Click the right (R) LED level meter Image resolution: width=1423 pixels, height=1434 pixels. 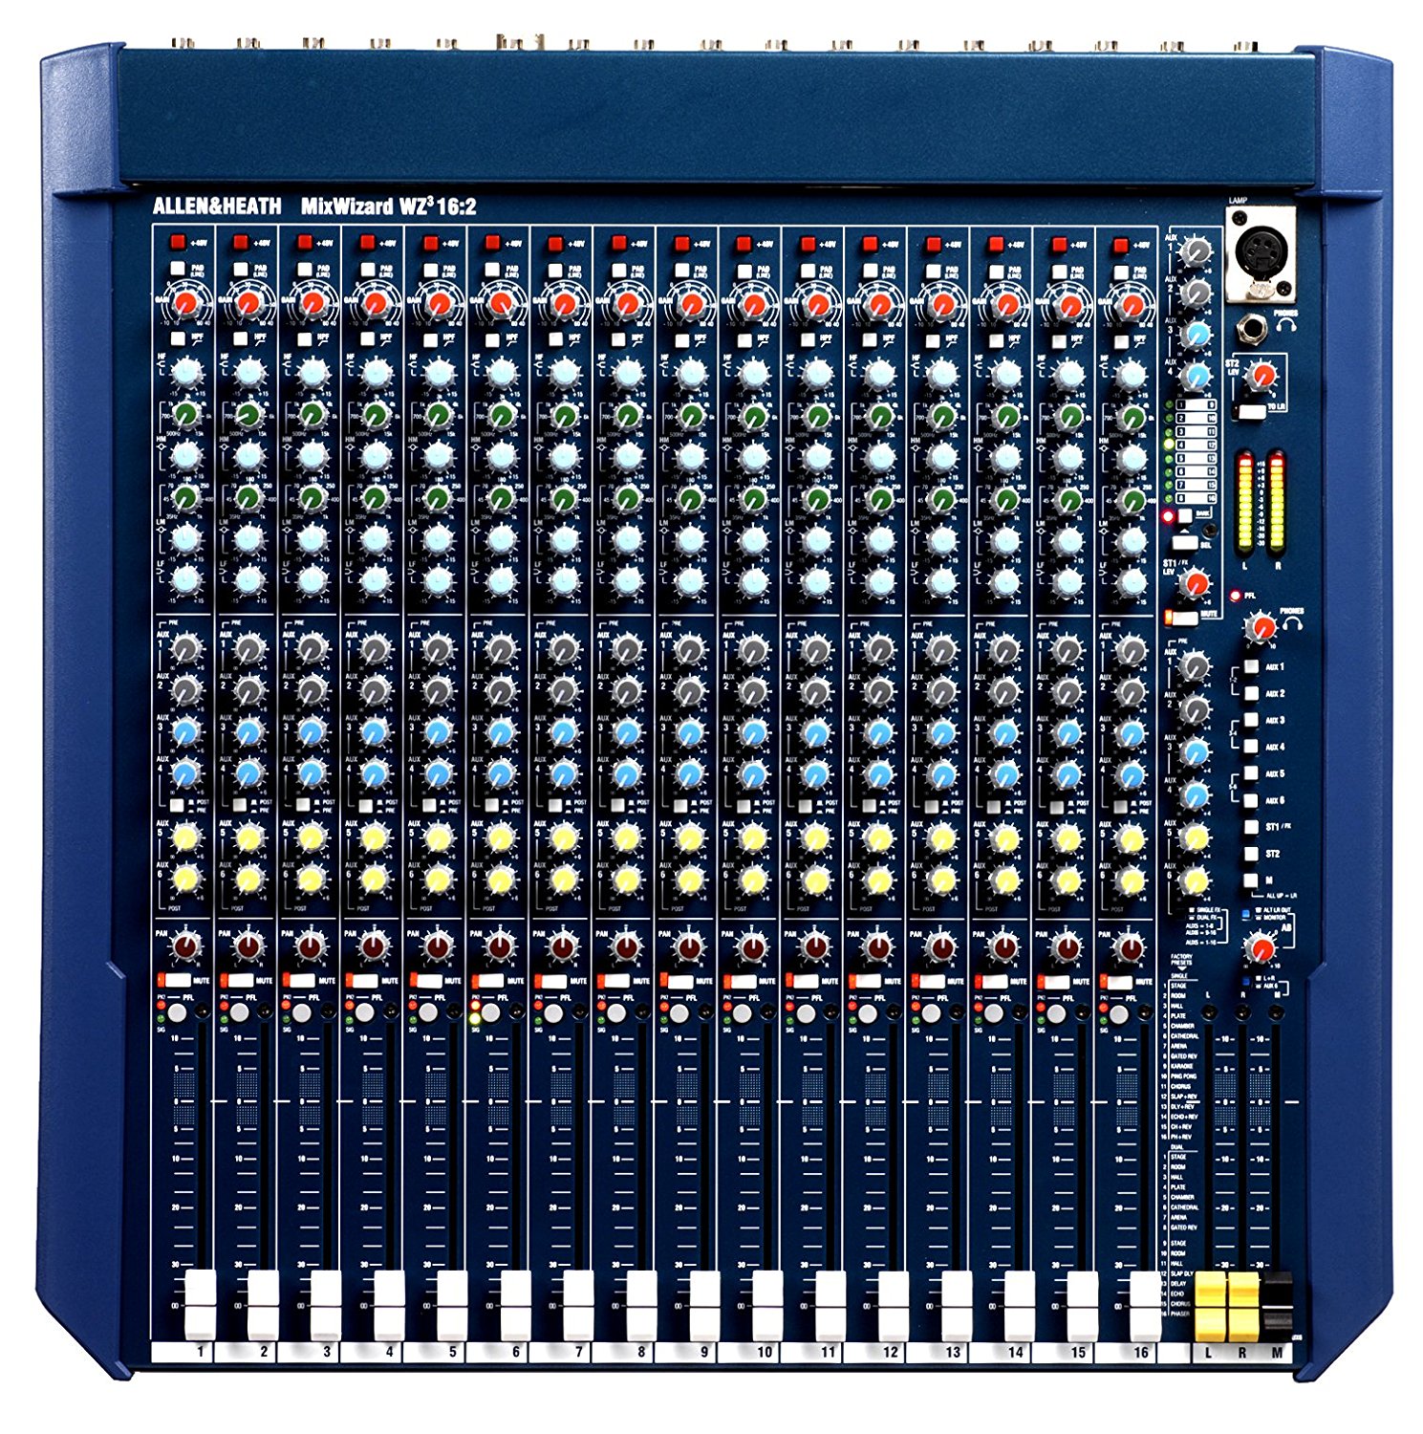(1277, 501)
